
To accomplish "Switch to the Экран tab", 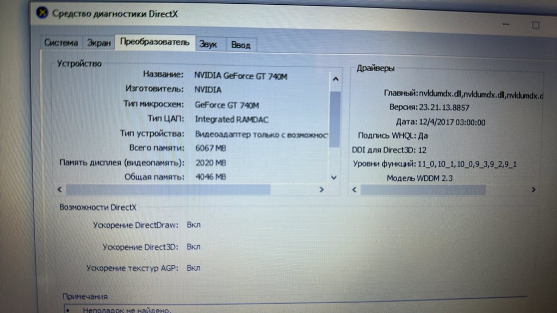I will 99,43.
